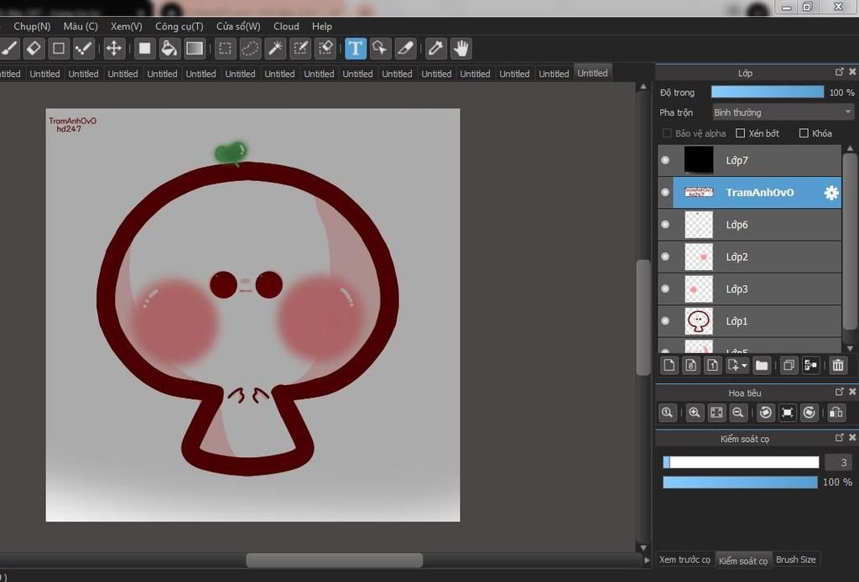Open the Màu (C) menu
The width and height of the screenshot is (859, 582).
[x=81, y=26]
